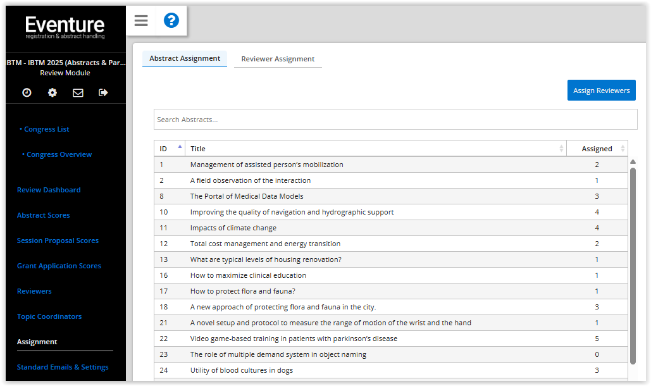Sort table by Title column arrows

(561, 149)
